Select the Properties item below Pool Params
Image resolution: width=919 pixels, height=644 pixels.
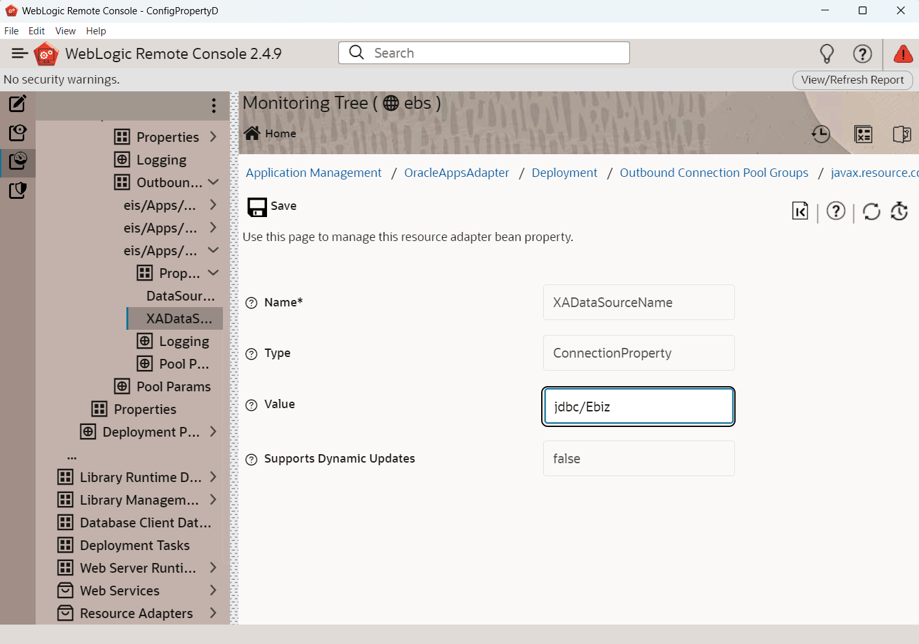coord(134,409)
